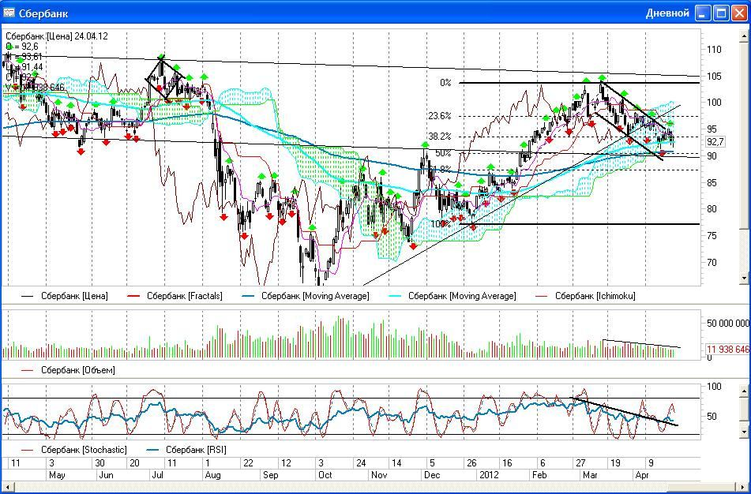Click the 38.2% Fibonacci level label
The image size is (751, 494).
click(x=439, y=137)
